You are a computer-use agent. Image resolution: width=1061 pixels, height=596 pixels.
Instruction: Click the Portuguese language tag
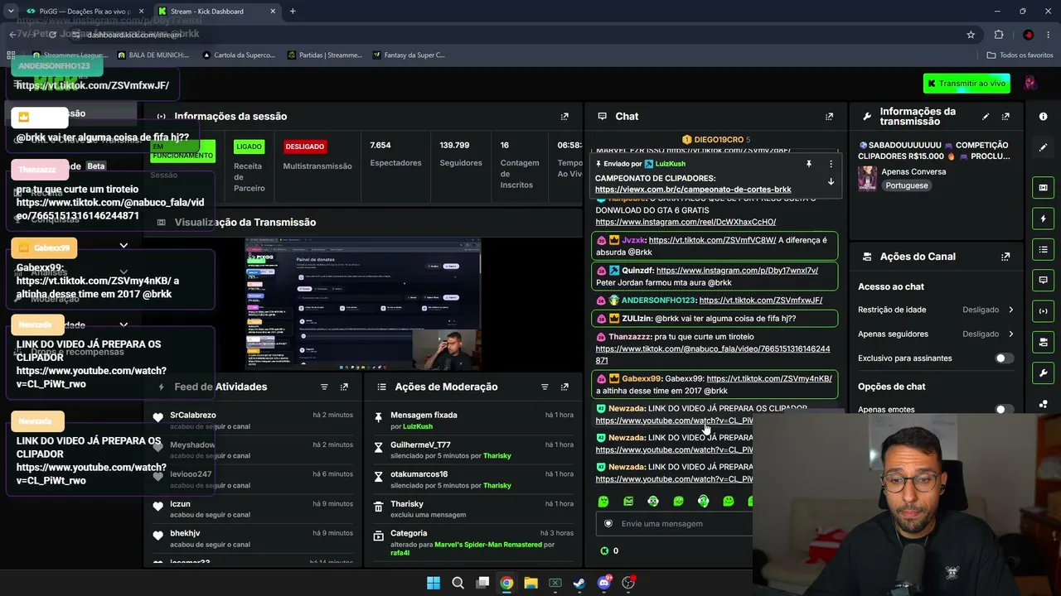point(907,185)
